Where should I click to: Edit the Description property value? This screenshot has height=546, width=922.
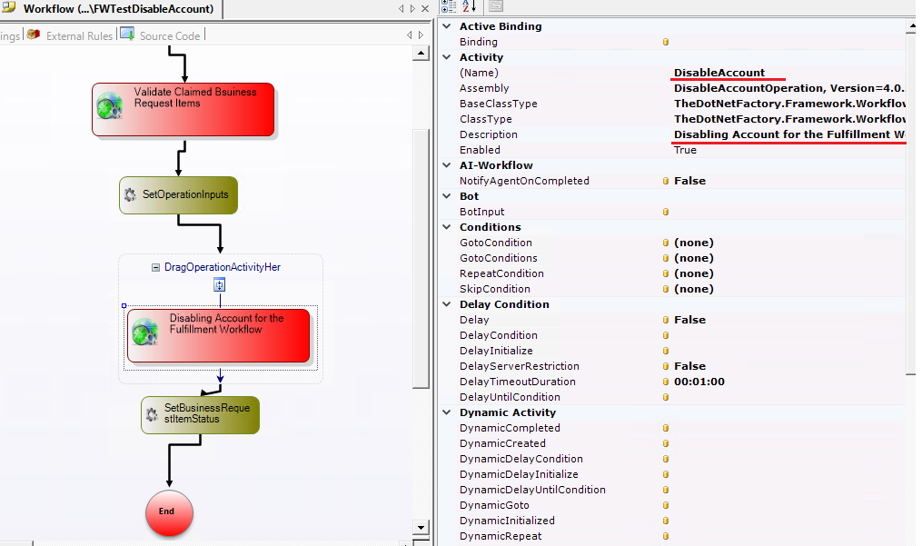click(789, 134)
